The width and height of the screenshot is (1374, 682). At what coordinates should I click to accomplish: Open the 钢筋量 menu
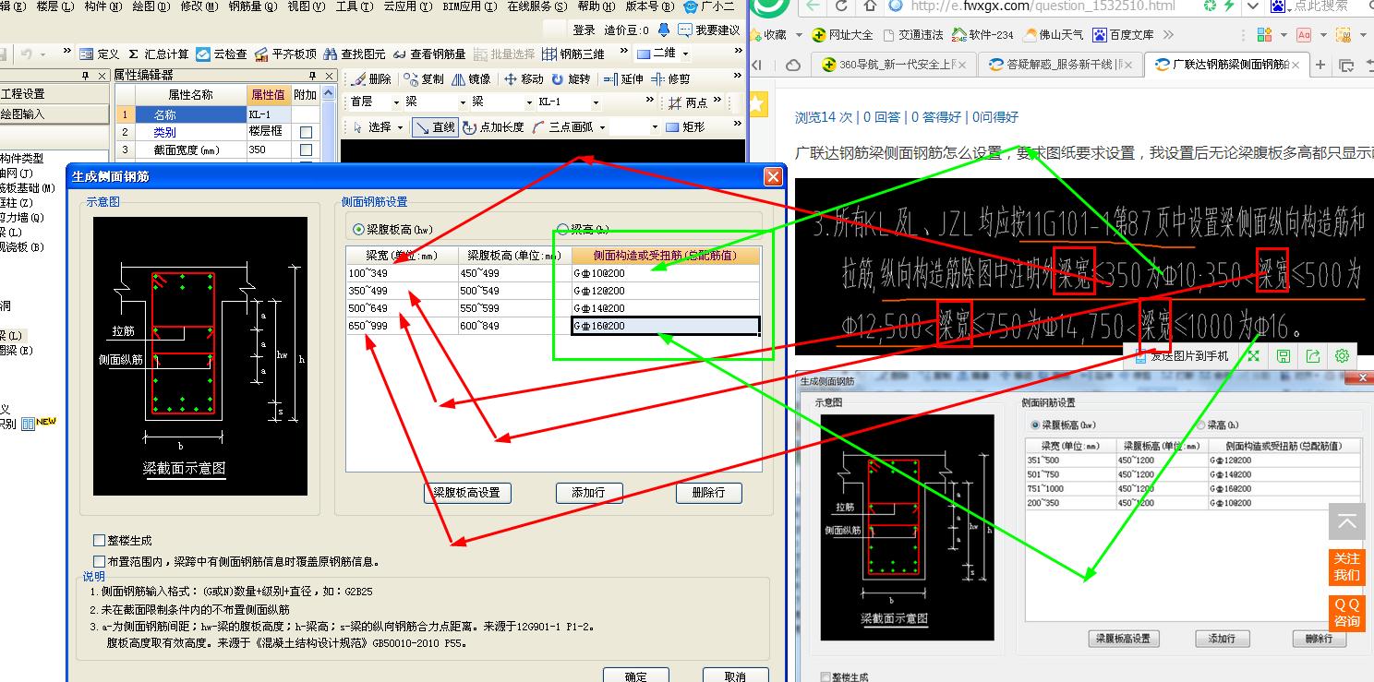click(x=252, y=6)
